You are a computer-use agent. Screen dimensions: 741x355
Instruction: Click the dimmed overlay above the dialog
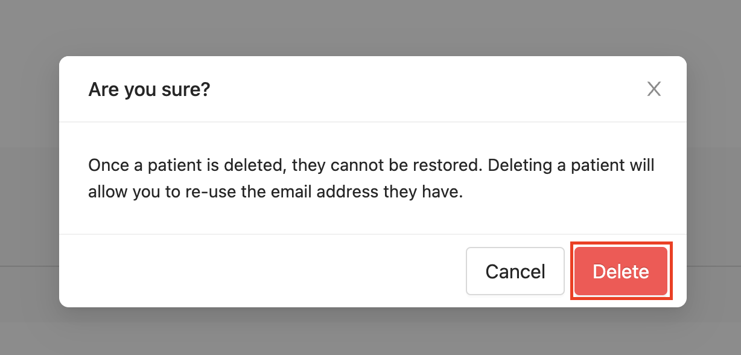[370, 27]
